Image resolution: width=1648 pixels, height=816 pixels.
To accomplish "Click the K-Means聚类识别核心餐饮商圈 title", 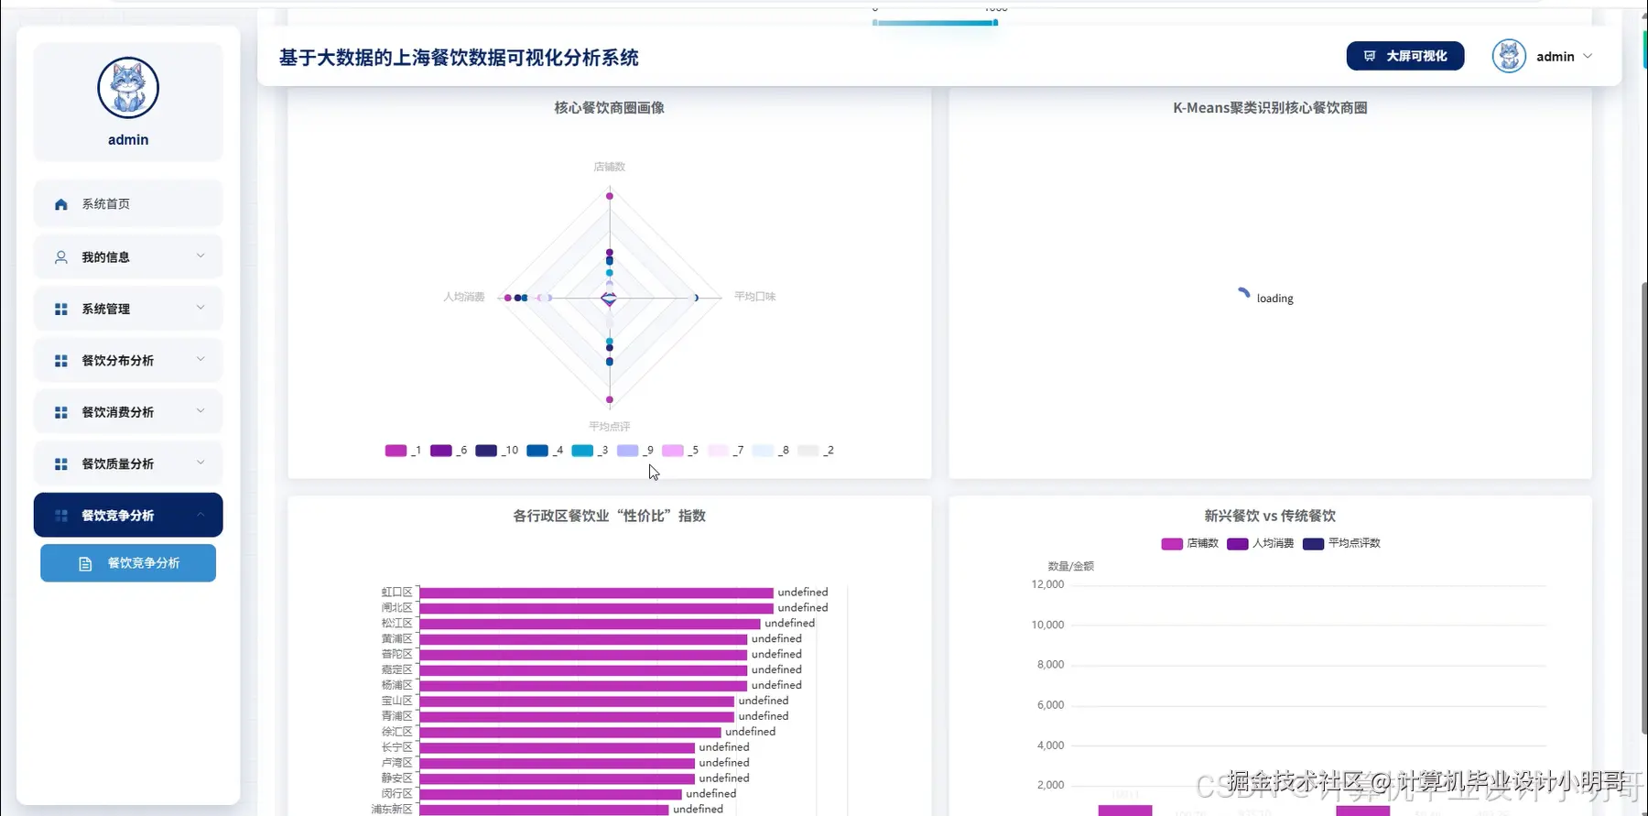I will (1270, 108).
